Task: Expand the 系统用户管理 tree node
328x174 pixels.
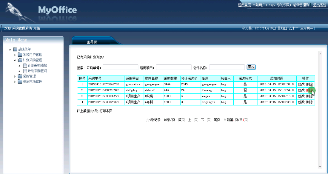Action: point(15,55)
